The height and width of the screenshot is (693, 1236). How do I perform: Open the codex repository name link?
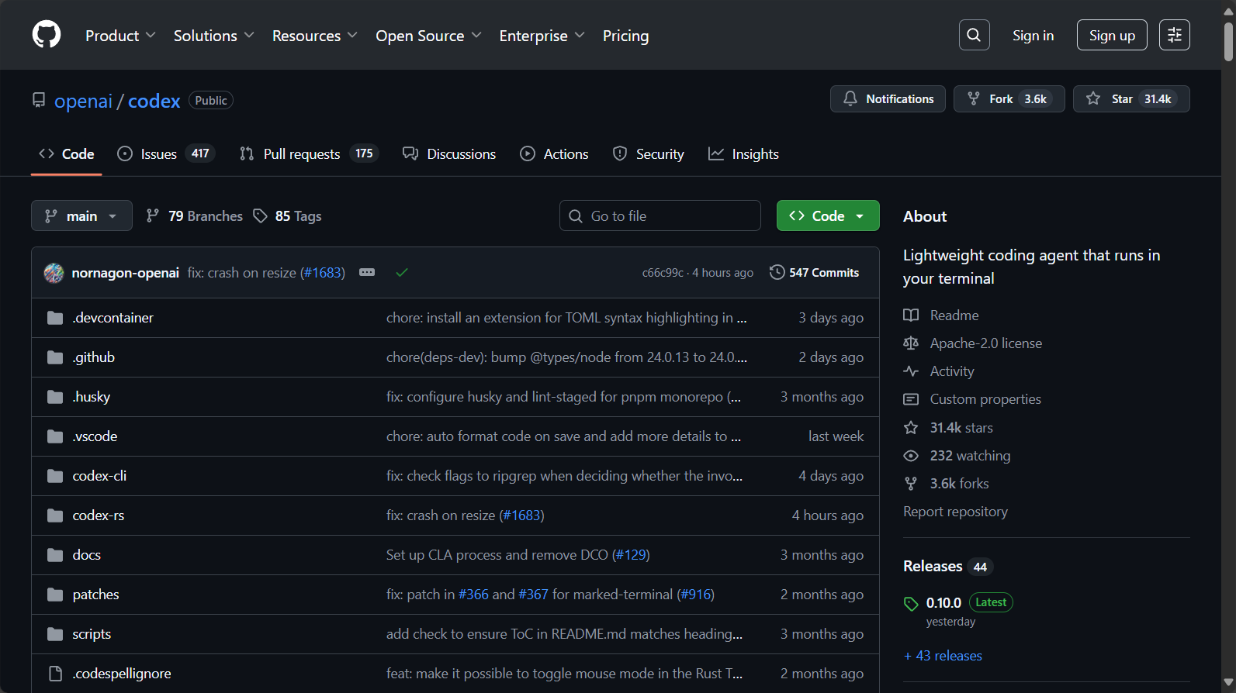(154, 101)
